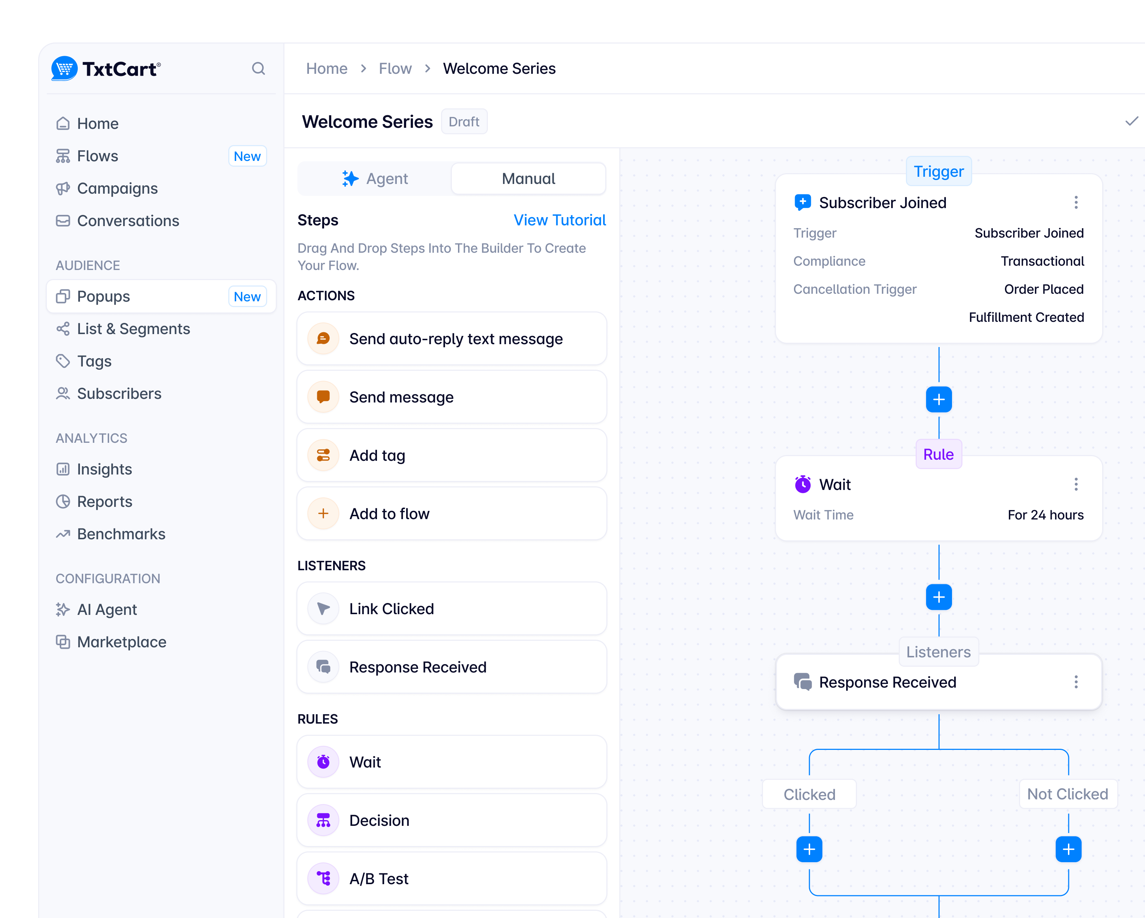Click the search magnifier icon in sidebar
This screenshot has width=1145, height=918.
pyautogui.click(x=258, y=68)
